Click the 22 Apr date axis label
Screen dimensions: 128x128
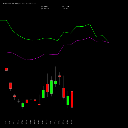[x=63, y=122]
